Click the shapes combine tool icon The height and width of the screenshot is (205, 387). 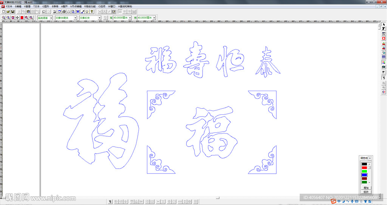click(x=384, y=52)
